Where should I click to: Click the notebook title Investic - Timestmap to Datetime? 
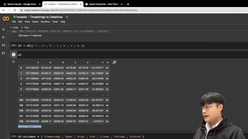click(40, 17)
